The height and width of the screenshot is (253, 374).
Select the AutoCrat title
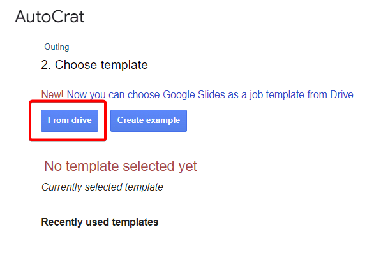(x=50, y=17)
